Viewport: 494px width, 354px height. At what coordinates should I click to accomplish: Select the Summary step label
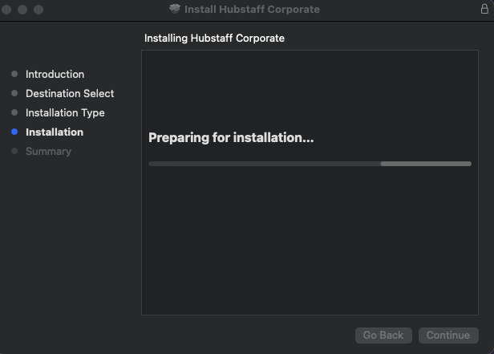[48, 152]
